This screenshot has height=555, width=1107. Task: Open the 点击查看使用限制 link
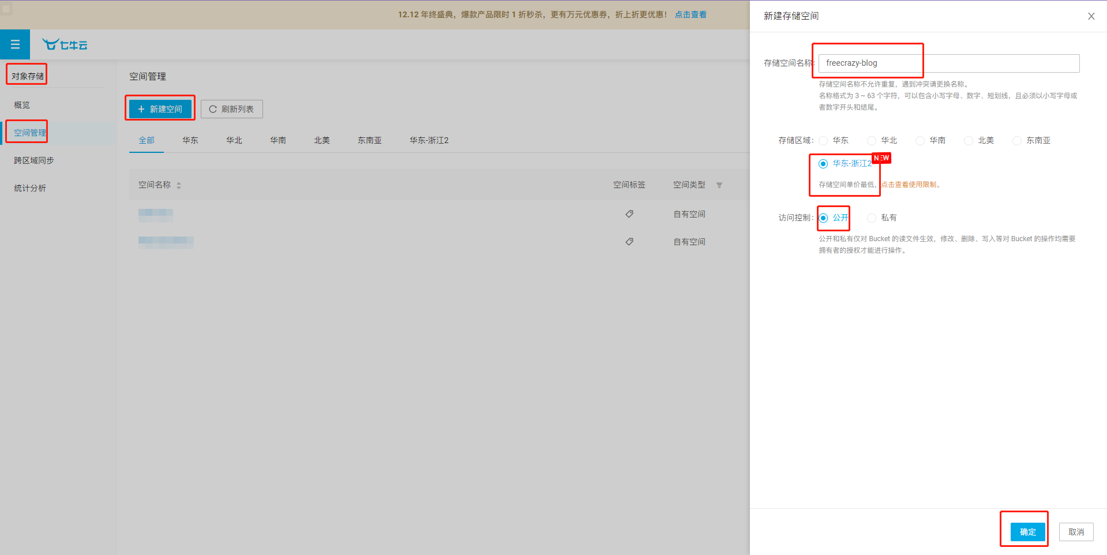coord(910,185)
